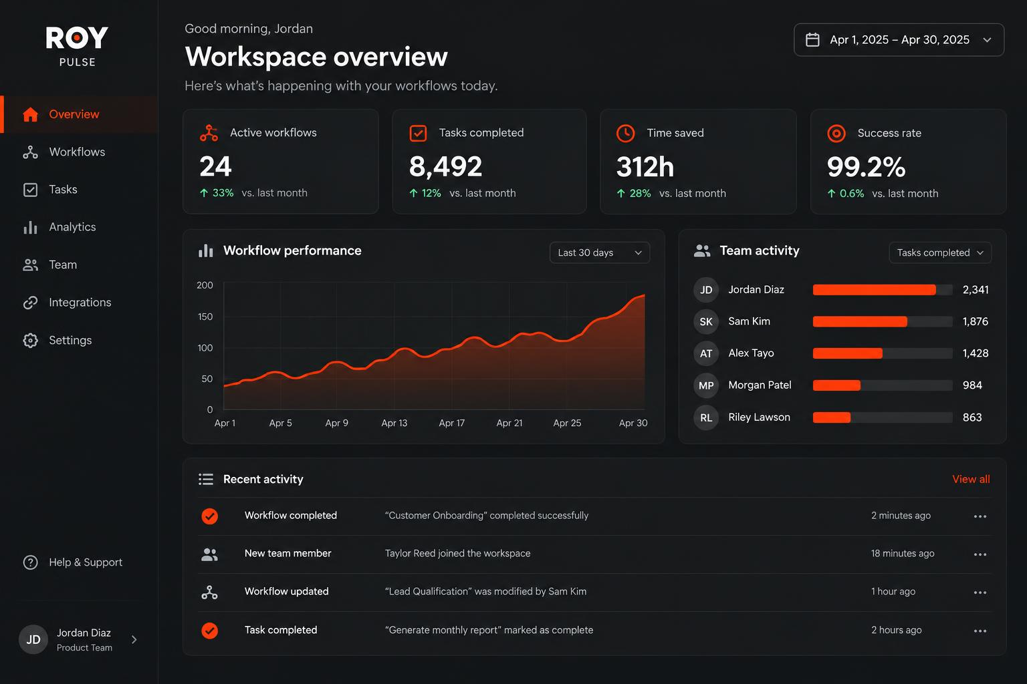Viewport: 1027px width, 684px height.
Task: Expand Jordan Diaz profile chevron
Action: pos(134,640)
